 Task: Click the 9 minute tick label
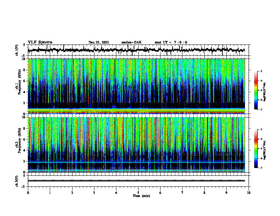226,193
